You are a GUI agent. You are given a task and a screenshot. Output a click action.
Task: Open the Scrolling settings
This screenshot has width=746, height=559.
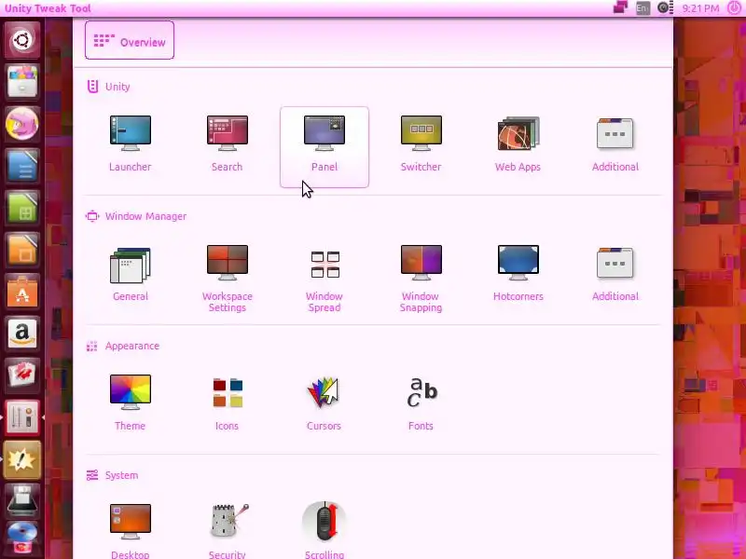coord(324,531)
